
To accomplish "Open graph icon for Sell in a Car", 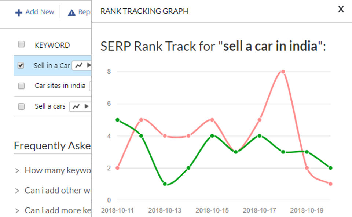I will 78,66.
